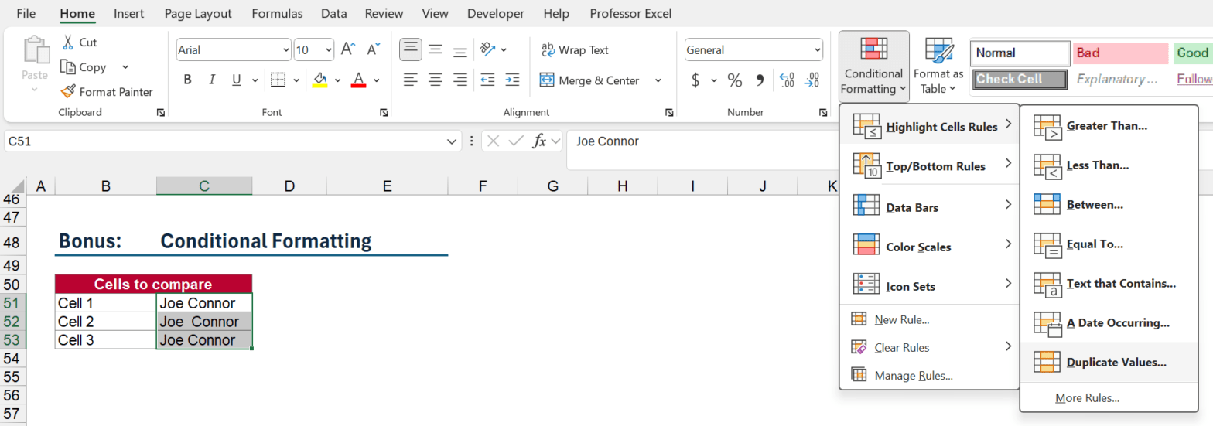Click More Rules link
Screen dimensions: 1213x426
(x=1087, y=398)
